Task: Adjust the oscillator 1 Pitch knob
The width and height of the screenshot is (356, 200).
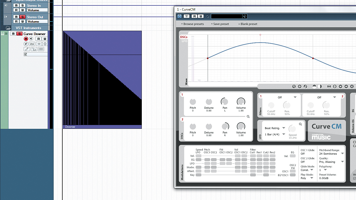Action: click(193, 102)
